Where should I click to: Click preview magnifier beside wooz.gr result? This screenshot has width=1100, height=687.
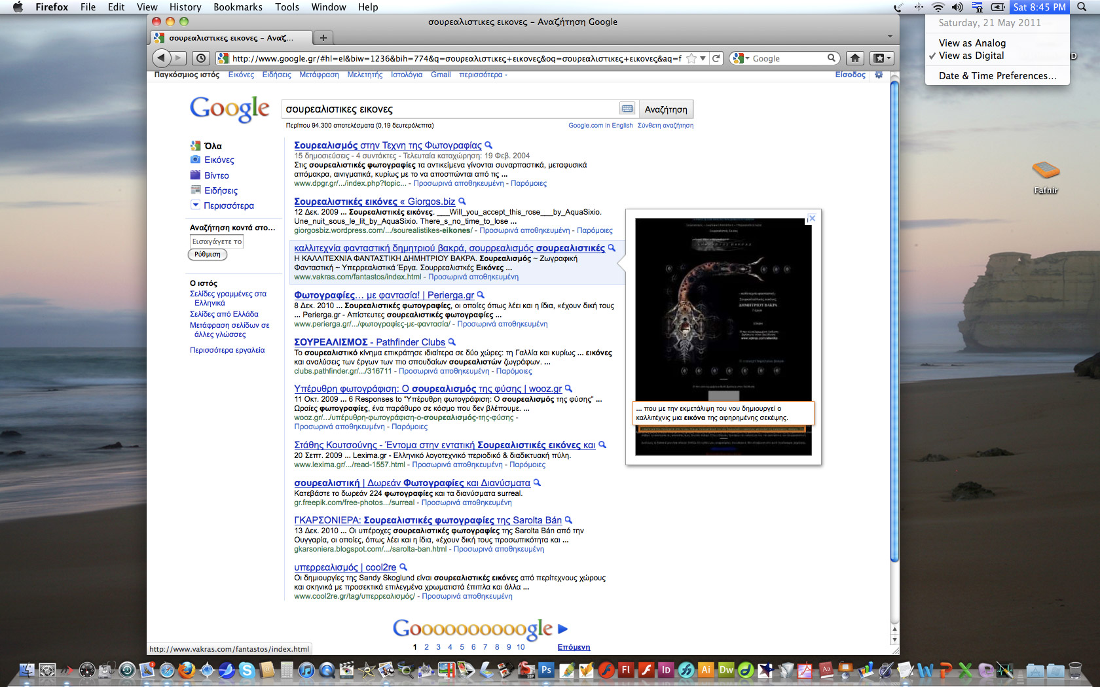click(568, 389)
